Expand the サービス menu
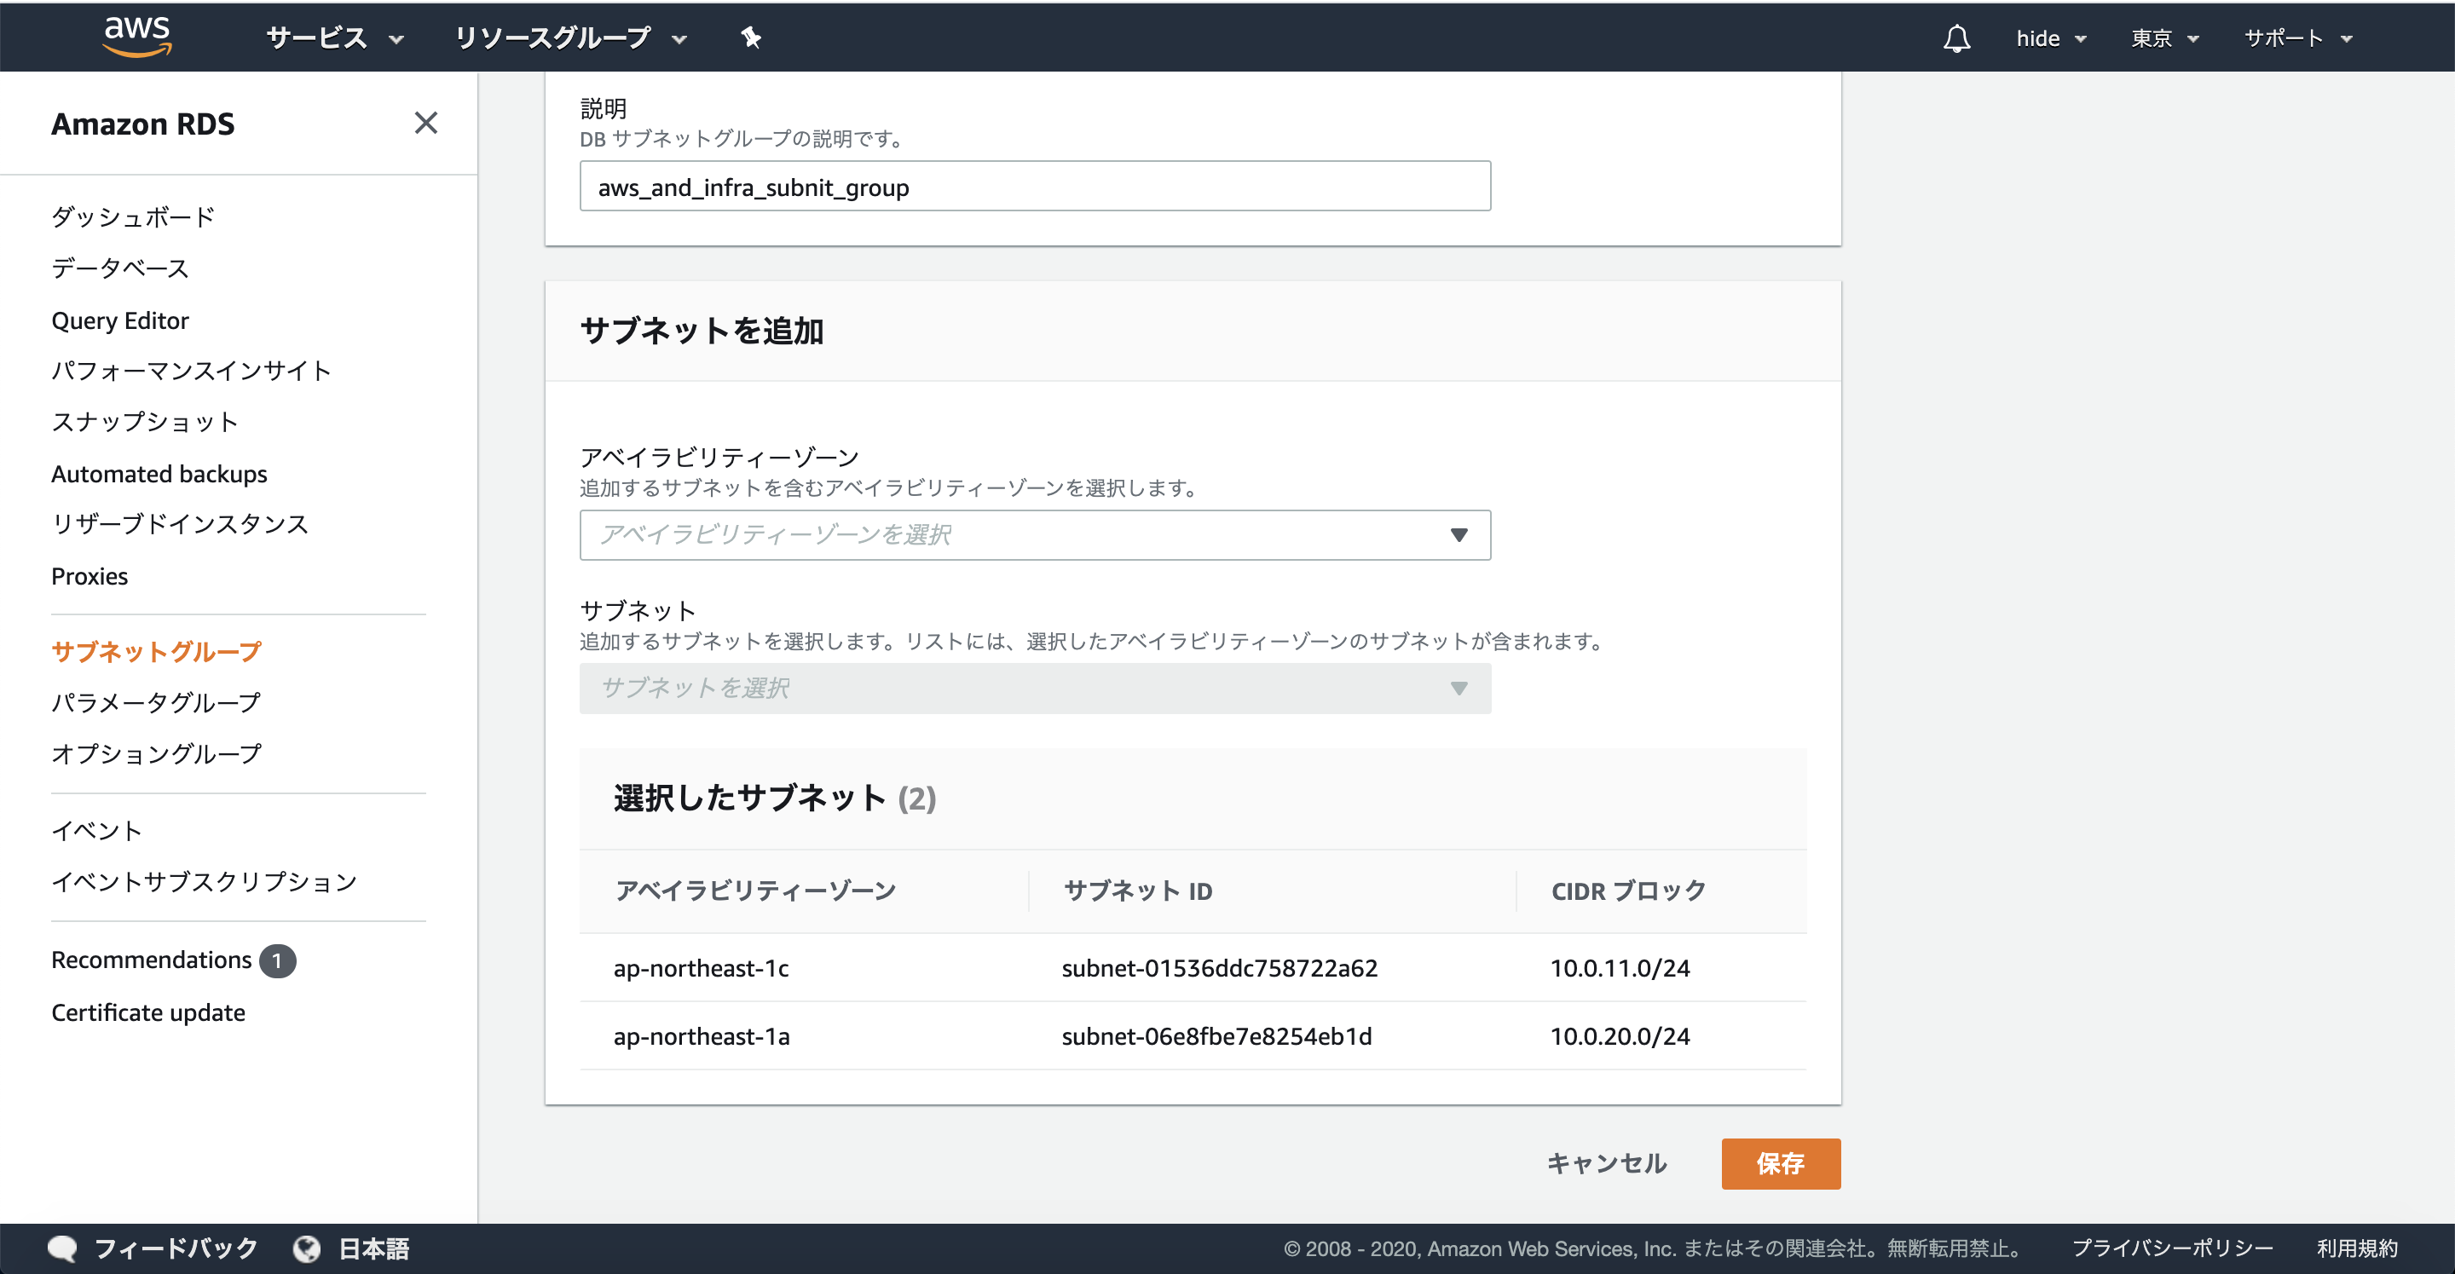 point(336,38)
